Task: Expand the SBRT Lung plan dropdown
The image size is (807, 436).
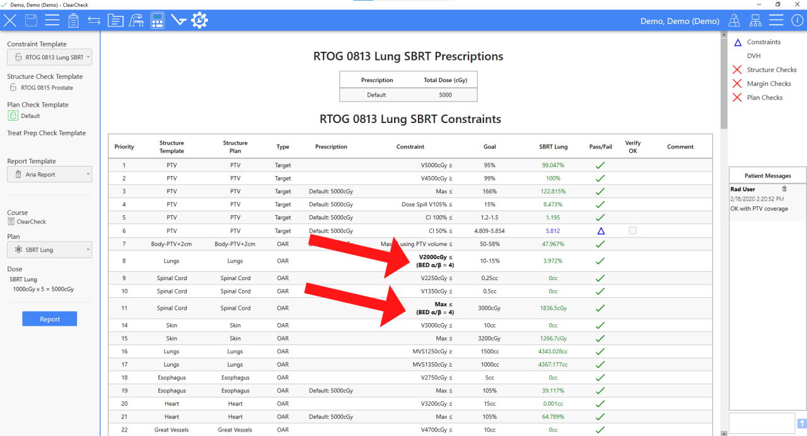Action: [x=49, y=250]
